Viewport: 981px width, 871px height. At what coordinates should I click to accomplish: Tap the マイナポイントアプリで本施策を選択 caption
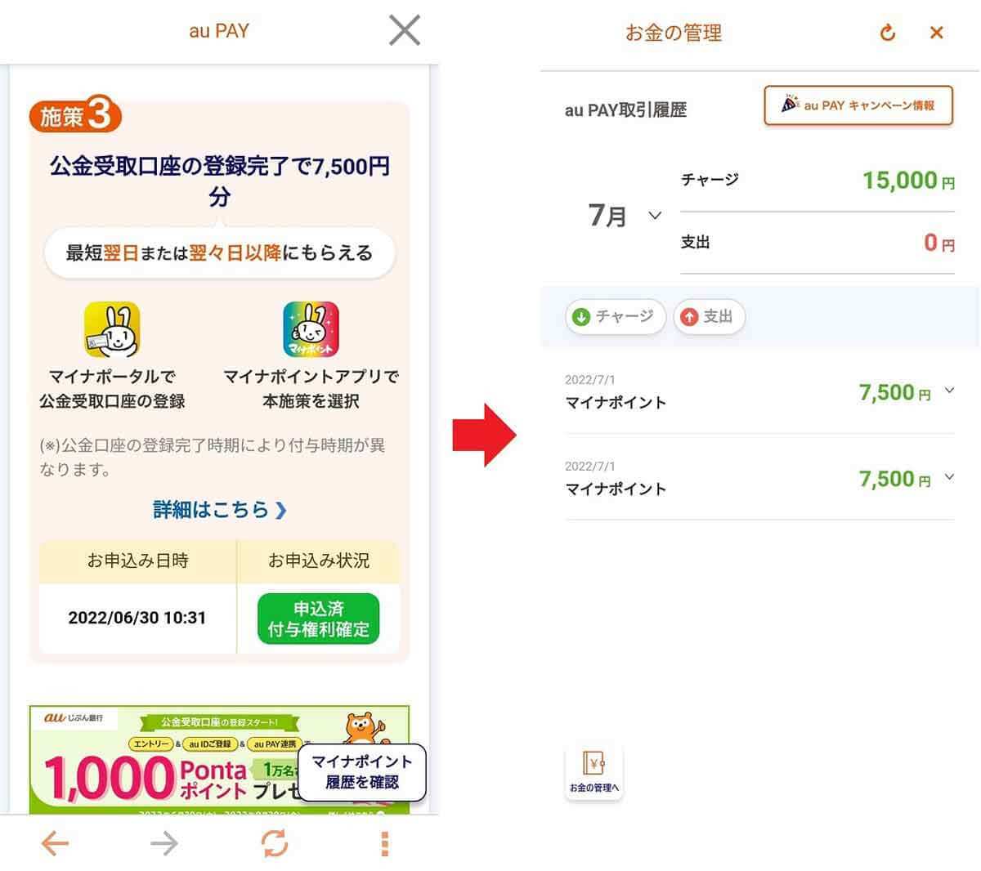pos(311,389)
